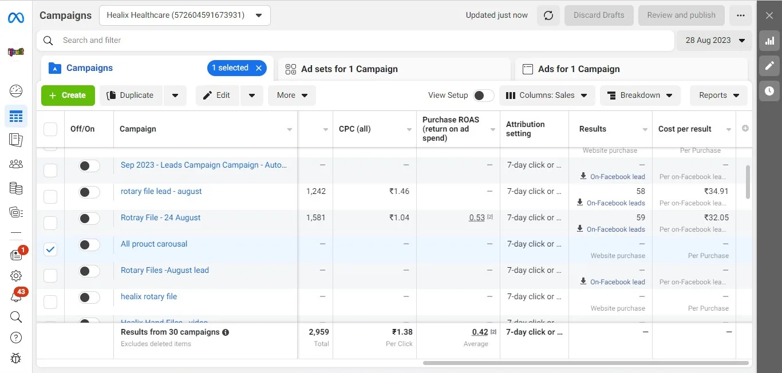
Task: Open the More dropdown menu
Action: (x=292, y=96)
